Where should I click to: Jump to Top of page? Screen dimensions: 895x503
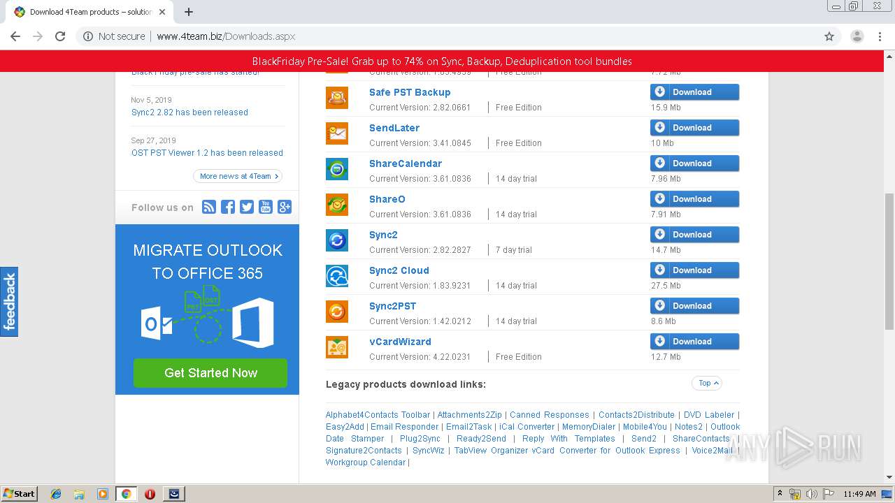click(x=707, y=383)
